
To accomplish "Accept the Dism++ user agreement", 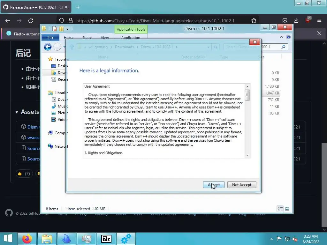I will pyautogui.click(x=214, y=185).
